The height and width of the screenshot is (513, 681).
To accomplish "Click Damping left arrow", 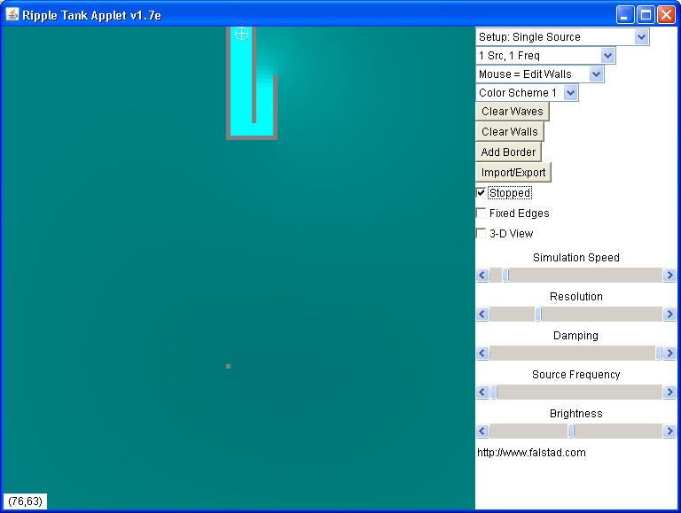I will [482, 354].
